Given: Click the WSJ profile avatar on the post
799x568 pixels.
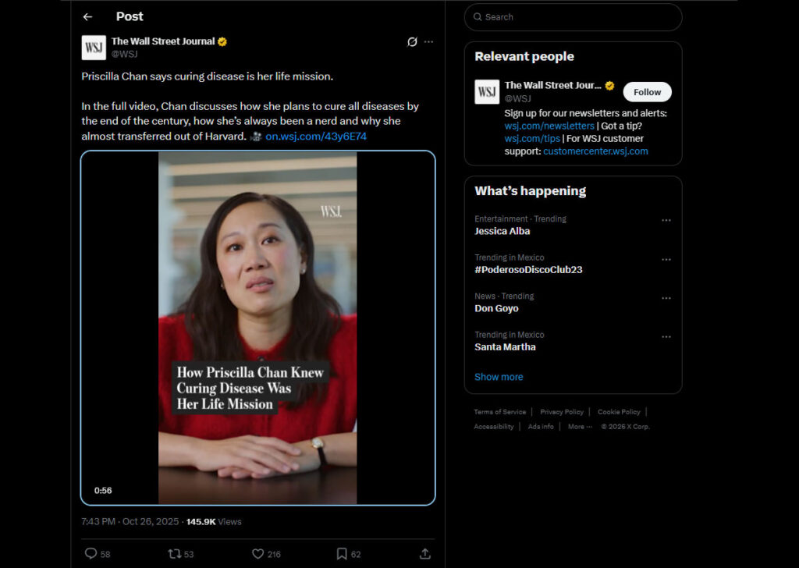Looking at the screenshot, I should click(x=94, y=48).
